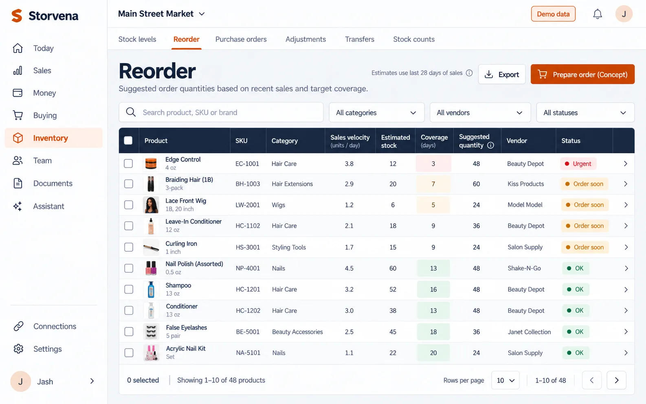Open Connections link icon

[18, 326]
